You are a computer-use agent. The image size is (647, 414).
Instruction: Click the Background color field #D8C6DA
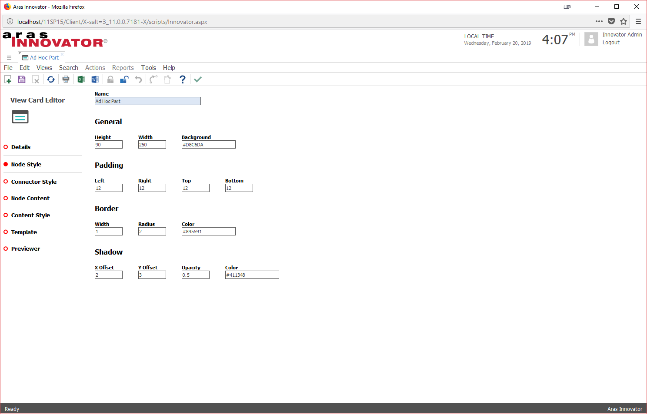pos(209,145)
